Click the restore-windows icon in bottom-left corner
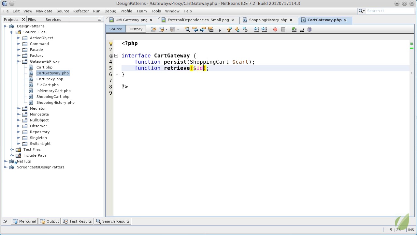The width and height of the screenshot is (417, 235). coord(5,221)
